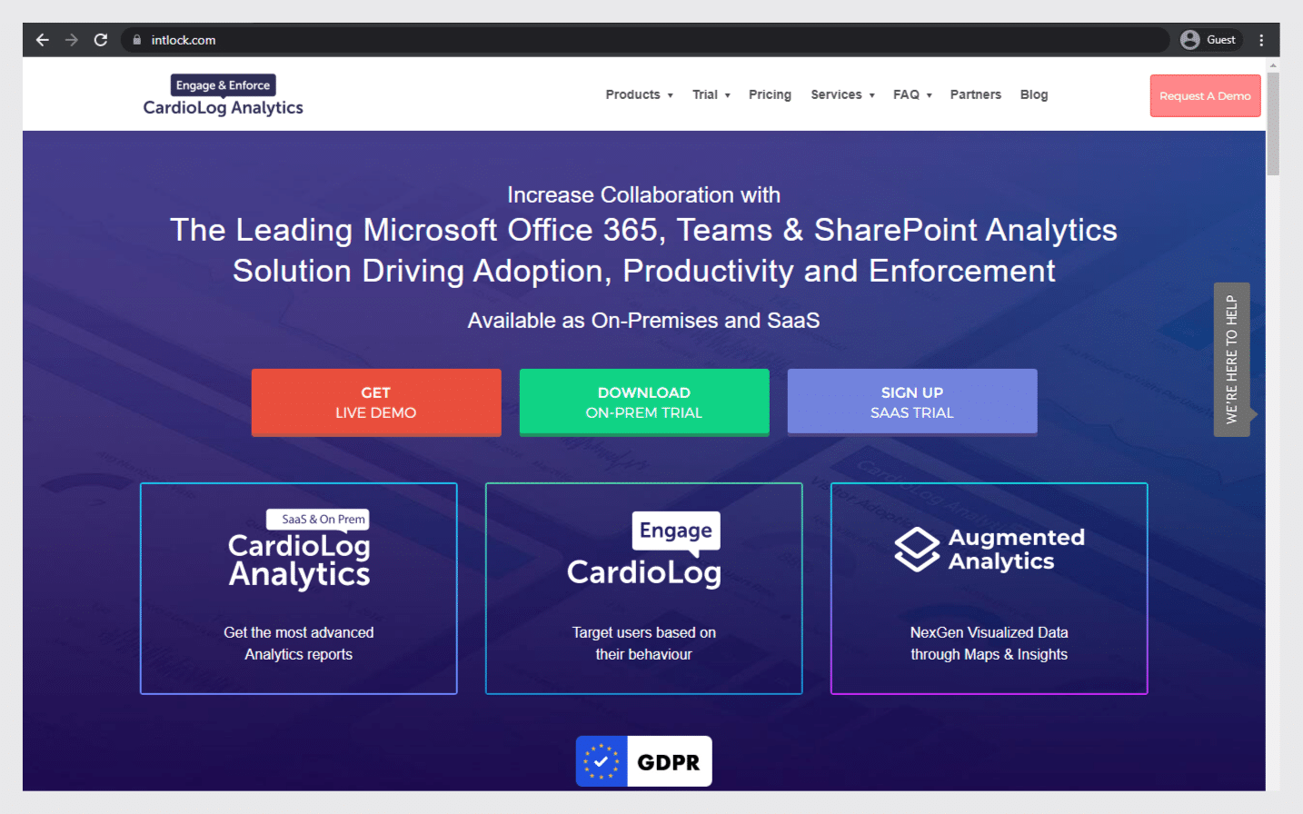This screenshot has height=814, width=1303.
Task: Click 'Target users based on their behaviour' text
Action: click(644, 643)
